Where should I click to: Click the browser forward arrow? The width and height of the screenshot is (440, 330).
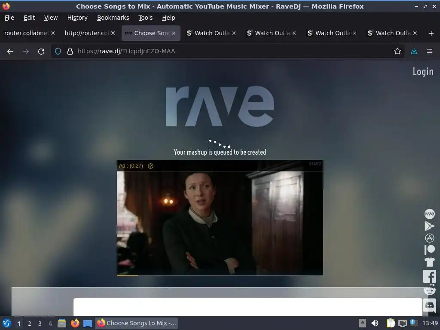click(26, 52)
